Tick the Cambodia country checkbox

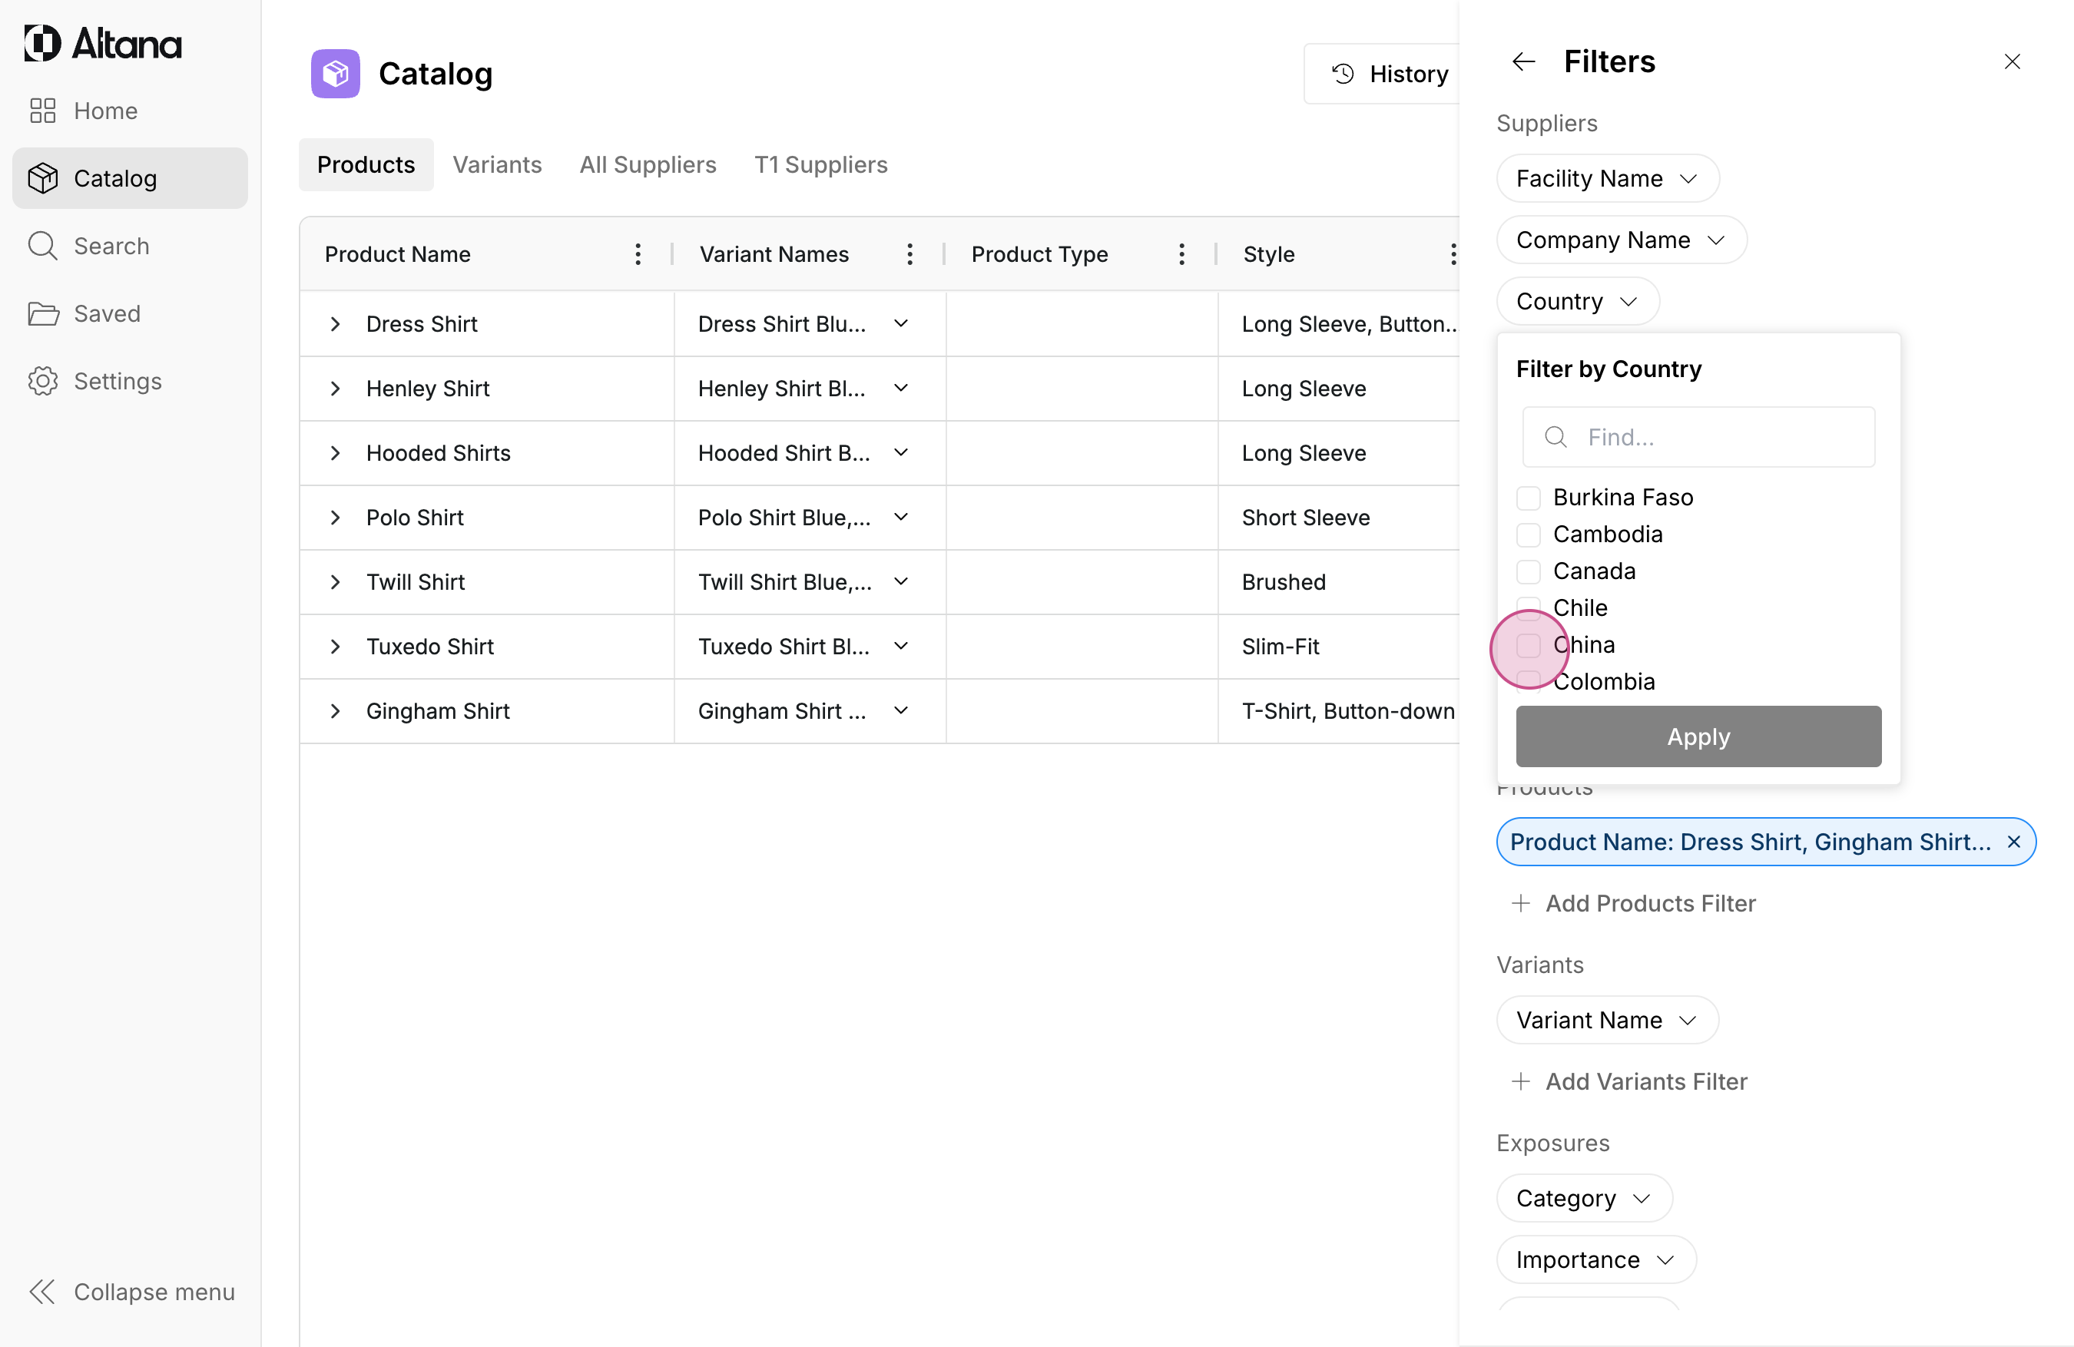point(1529,534)
